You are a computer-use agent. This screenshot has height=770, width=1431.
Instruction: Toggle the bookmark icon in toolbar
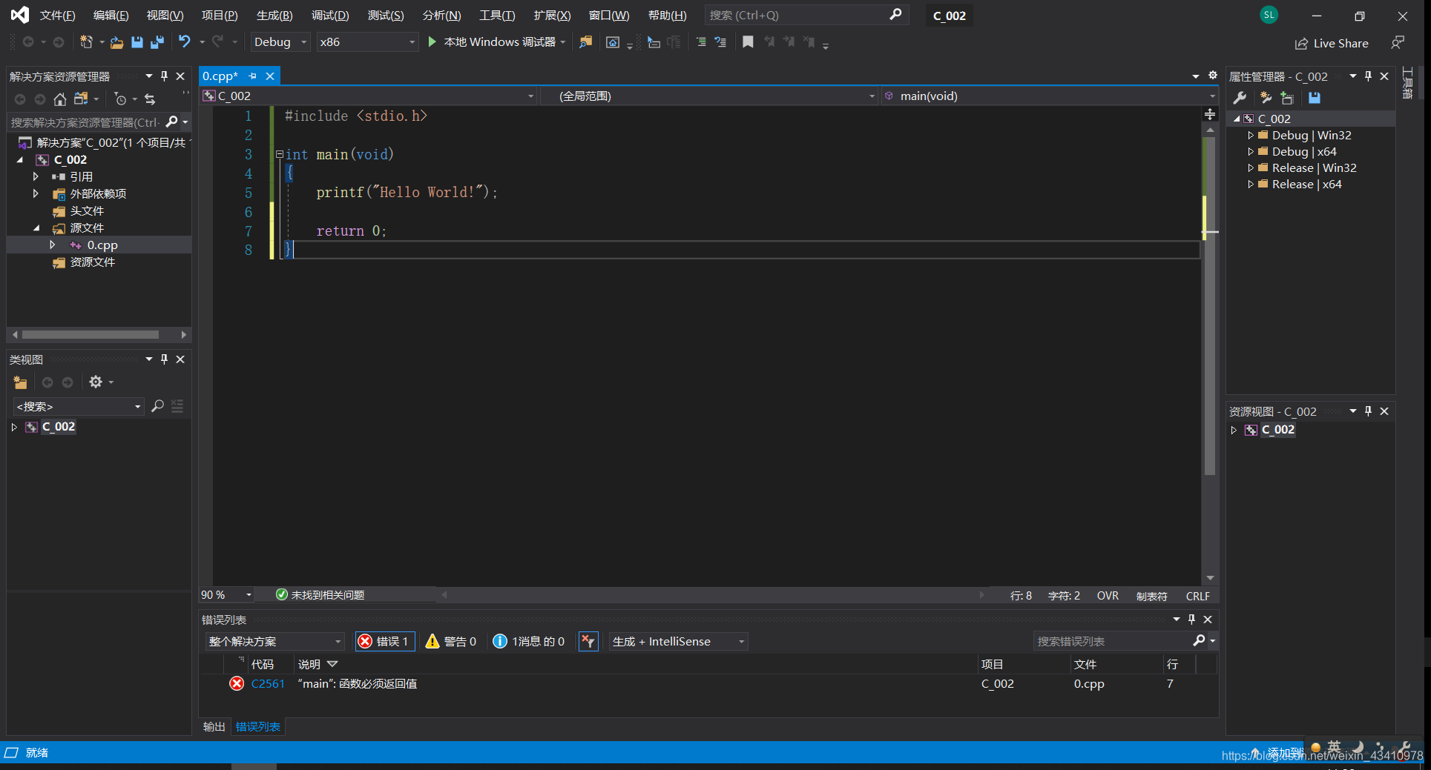pos(748,42)
